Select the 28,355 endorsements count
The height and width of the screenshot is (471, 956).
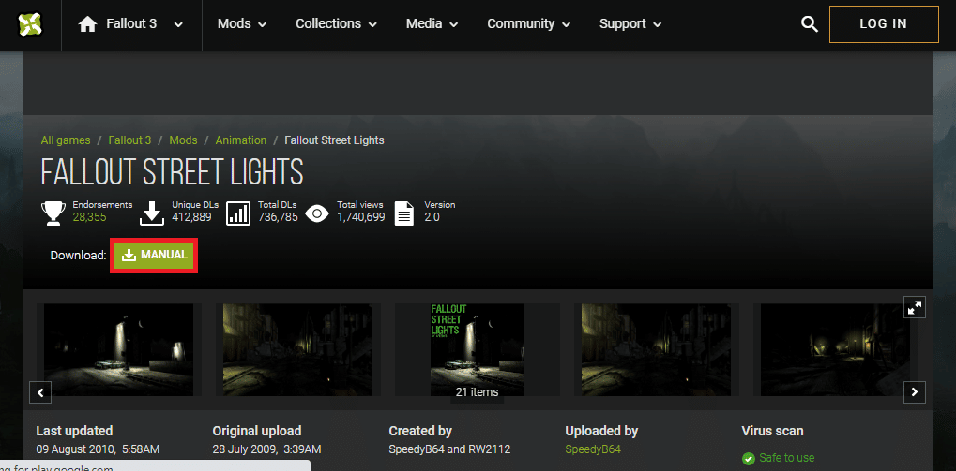click(x=90, y=217)
